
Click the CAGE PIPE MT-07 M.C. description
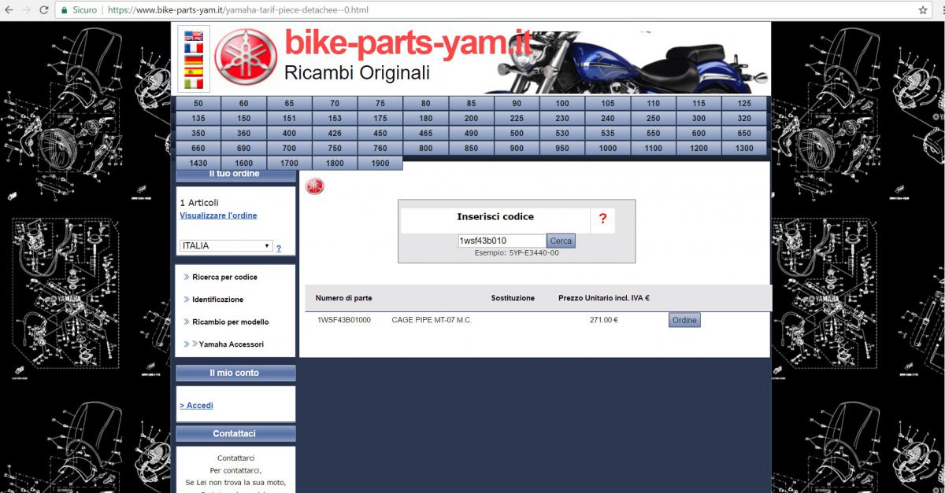coord(432,320)
